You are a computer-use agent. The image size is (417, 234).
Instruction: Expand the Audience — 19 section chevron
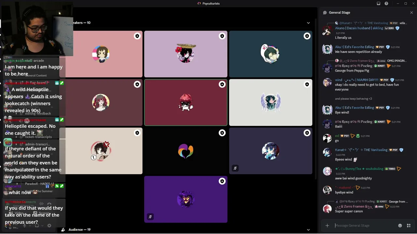[309, 230]
